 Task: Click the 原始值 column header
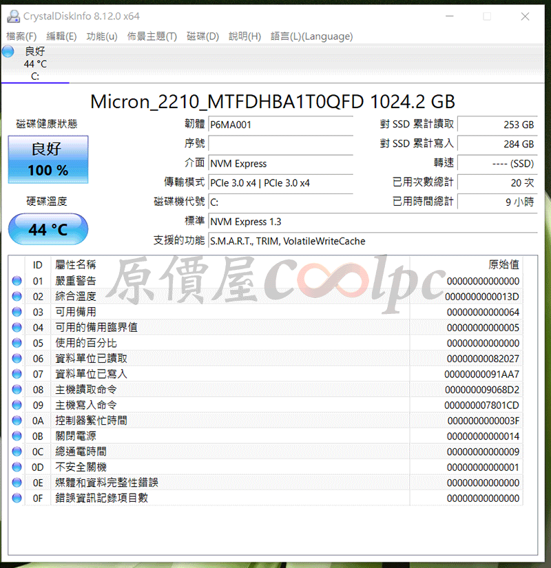click(x=504, y=265)
